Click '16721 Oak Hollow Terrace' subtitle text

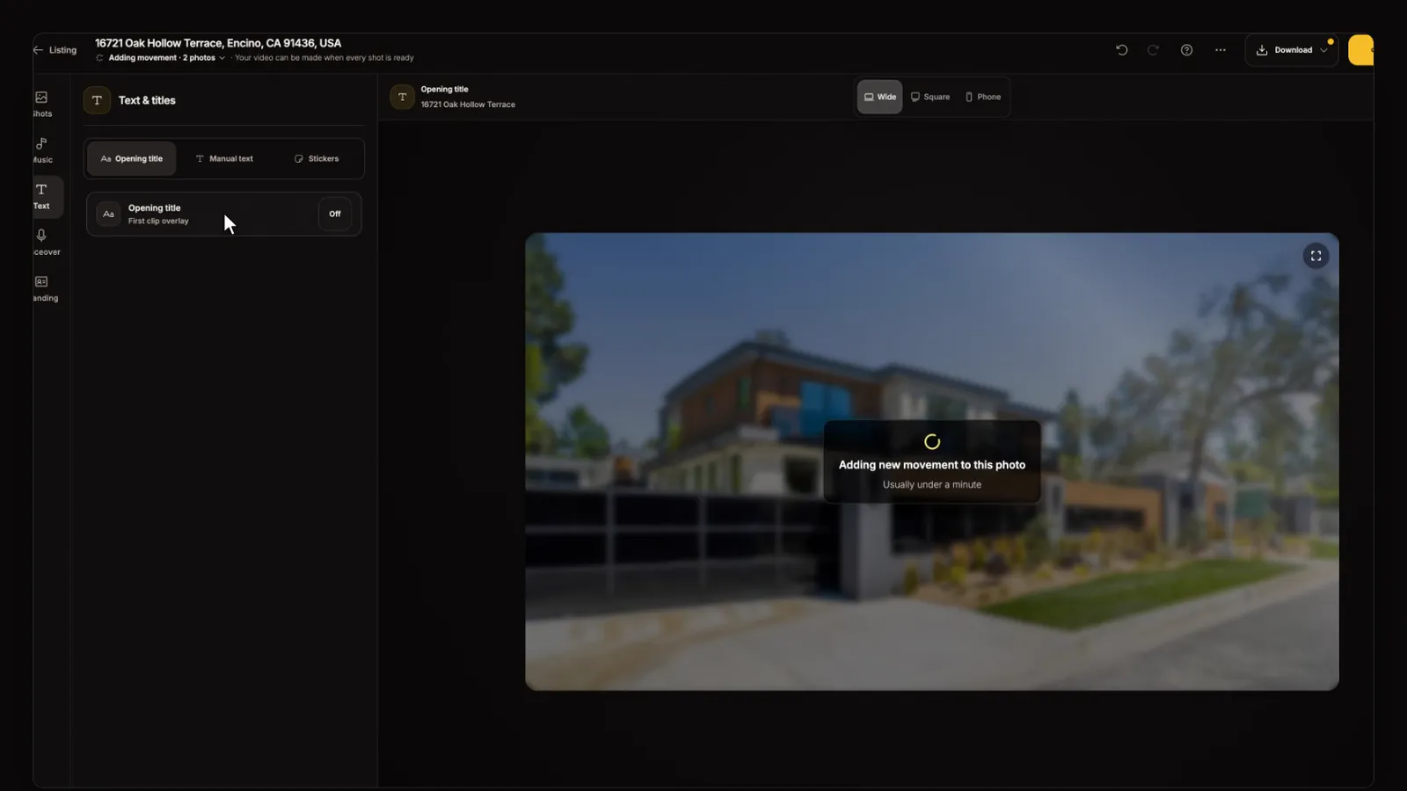(x=468, y=105)
